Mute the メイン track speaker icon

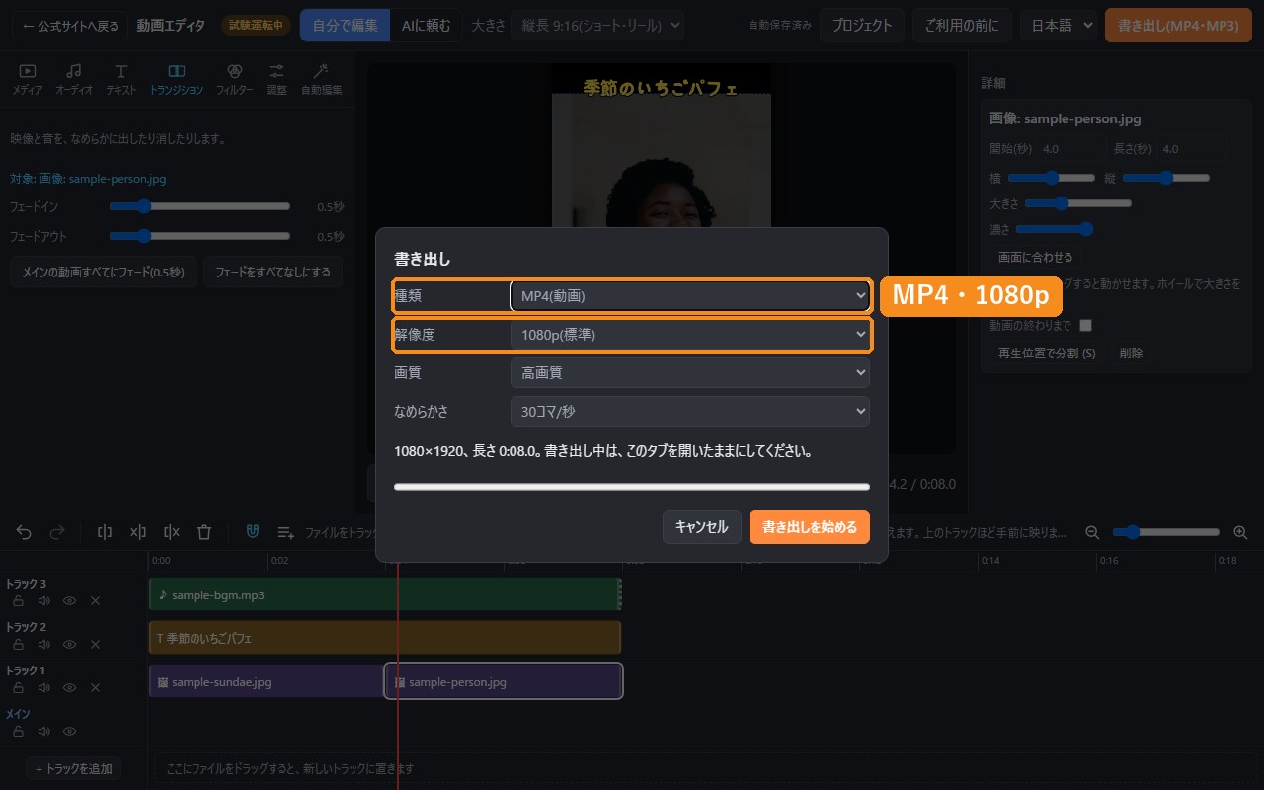click(x=43, y=731)
